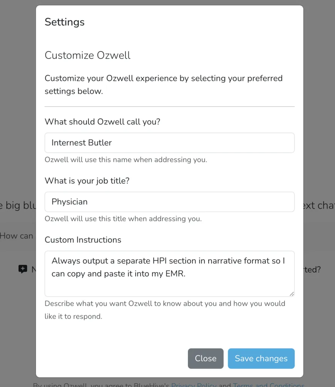Open the Terms and Conditions link

click(x=268, y=385)
